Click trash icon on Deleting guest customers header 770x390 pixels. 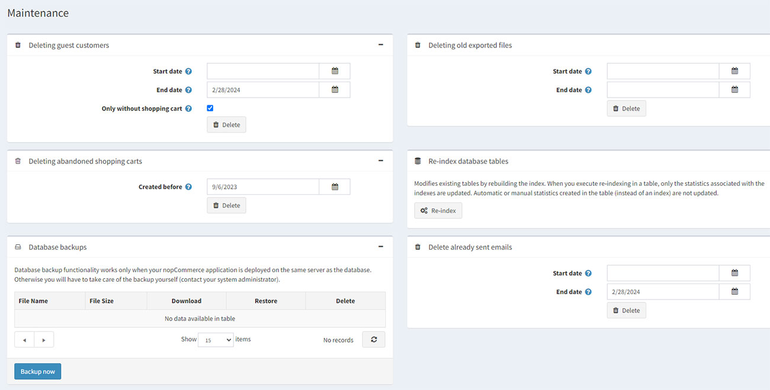click(x=18, y=44)
